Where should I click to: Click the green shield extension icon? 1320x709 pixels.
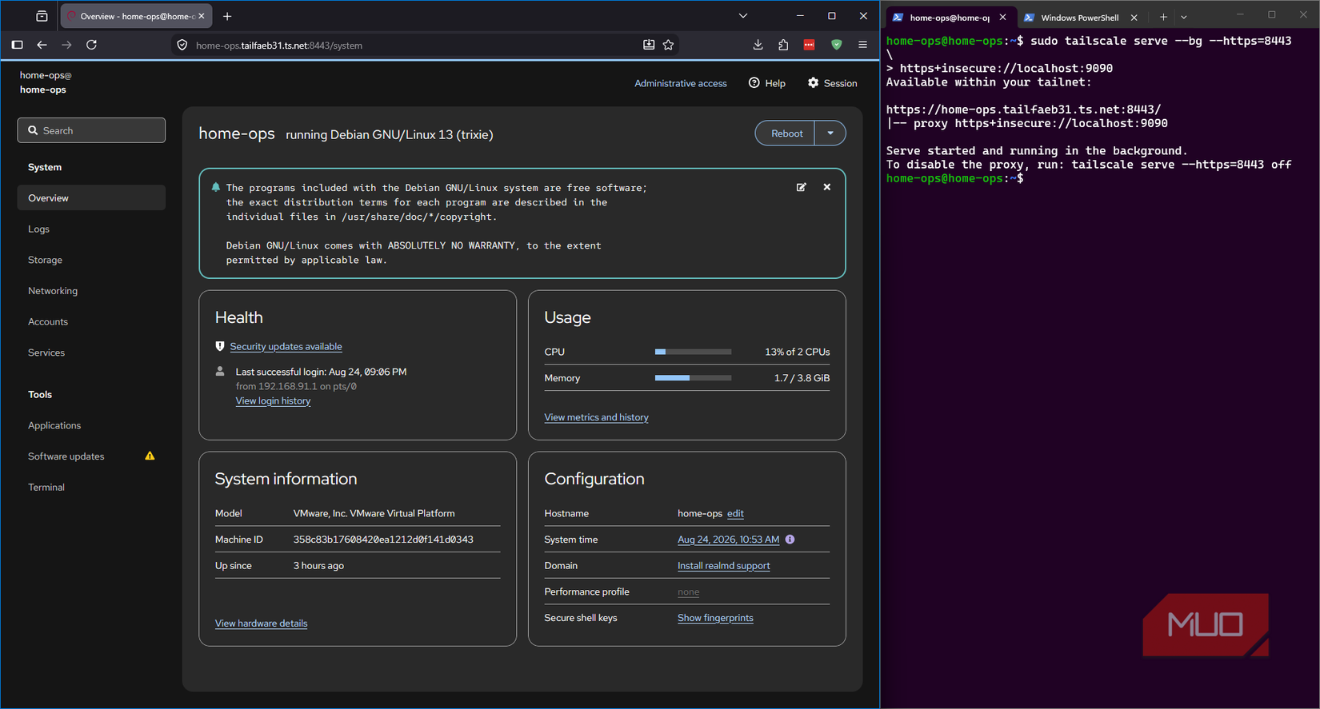click(837, 45)
